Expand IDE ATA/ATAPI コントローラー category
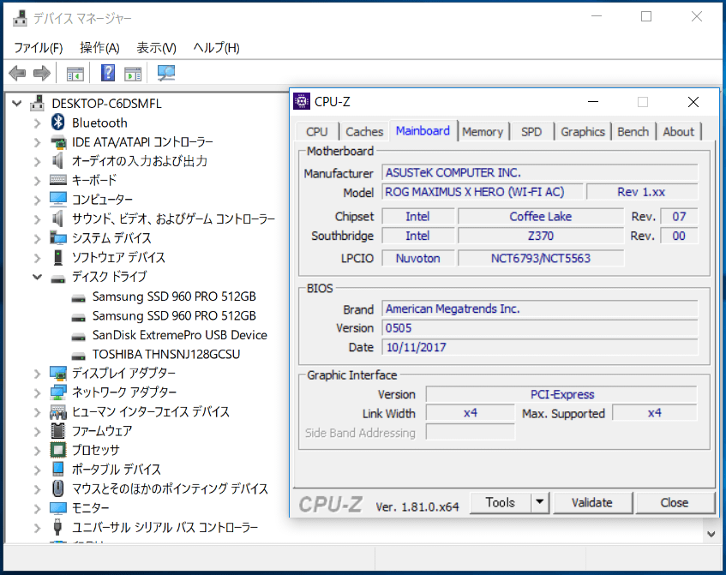This screenshot has width=726, height=575. click(38, 142)
